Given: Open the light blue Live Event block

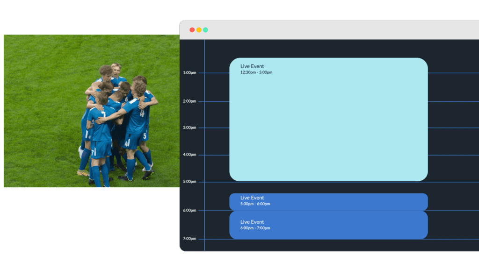Looking at the screenshot, I should 328,126.
